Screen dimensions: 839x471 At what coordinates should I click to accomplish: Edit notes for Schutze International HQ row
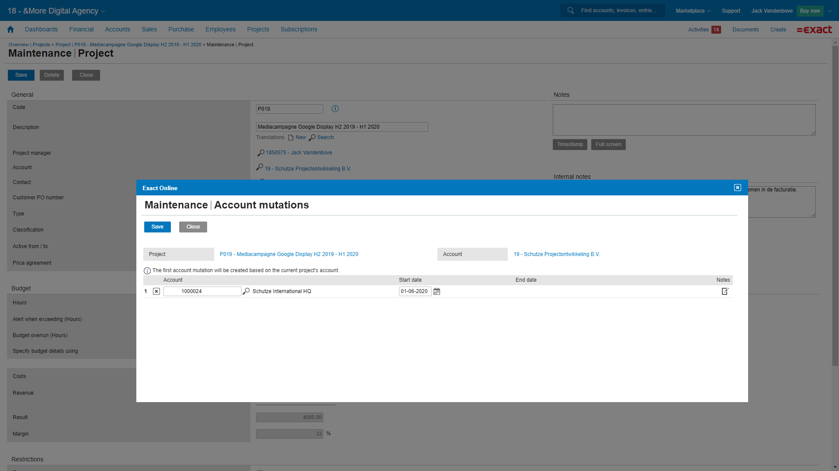click(x=725, y=291)
